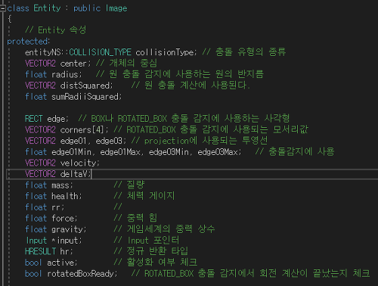This screenshot has height=286, width=378.
Task: Collapse the class Entity code block
Action: point(2,8)
